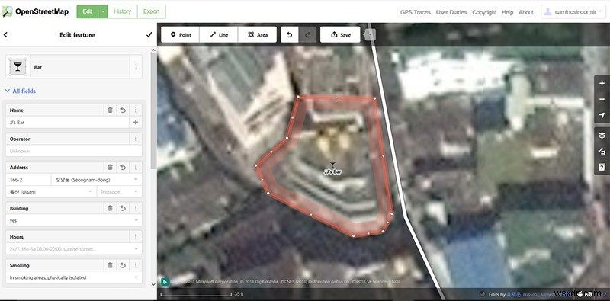Delete the Address field
This screenshot has height=301, width=610.
tap(110, 168)
